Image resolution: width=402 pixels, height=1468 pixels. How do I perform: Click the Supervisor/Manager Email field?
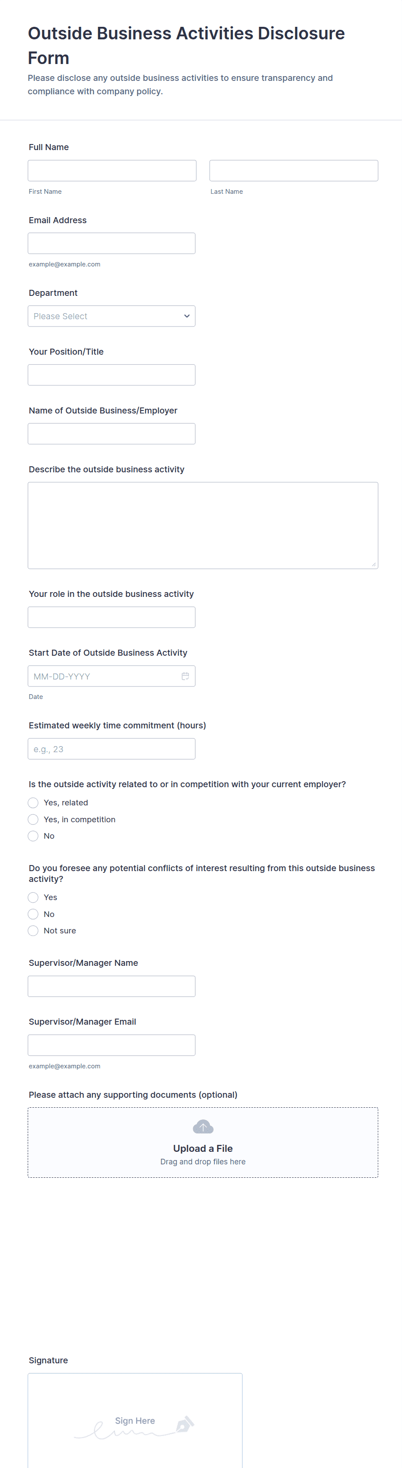click(112, 1045)
